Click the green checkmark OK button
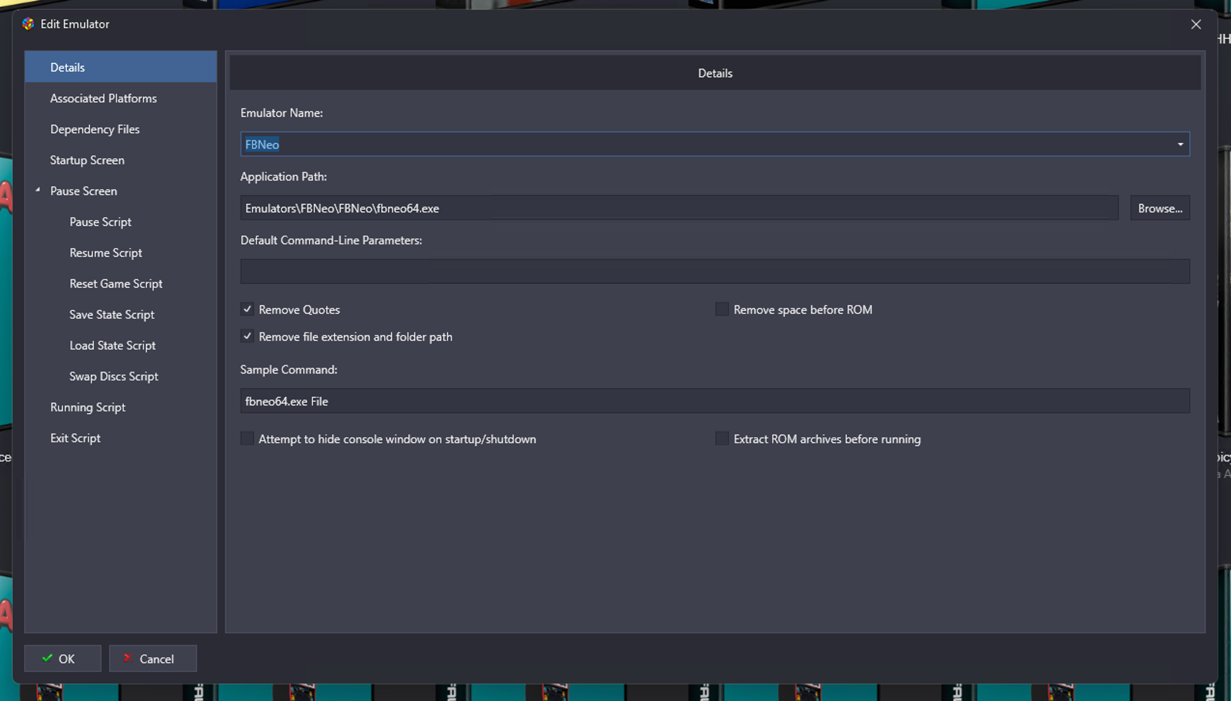 pyautogui.click(x=63, y=659)
